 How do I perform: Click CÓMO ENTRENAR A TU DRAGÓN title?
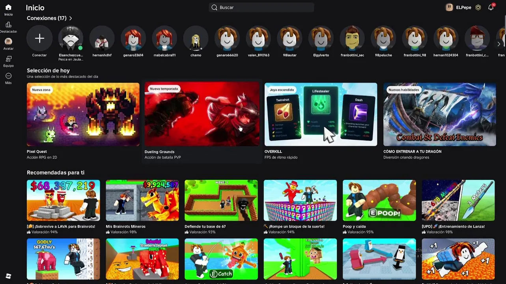[x=412, y=151]
